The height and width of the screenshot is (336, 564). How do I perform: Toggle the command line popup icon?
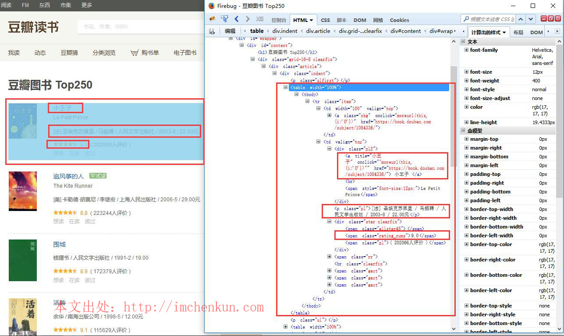click(x=260, y=19)
